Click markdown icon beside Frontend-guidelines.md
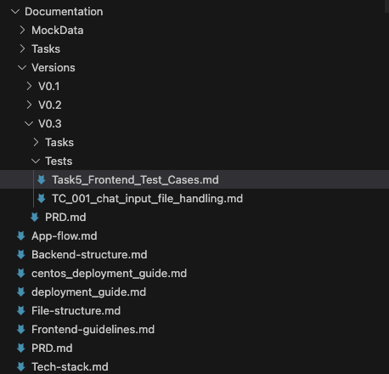Viewport: 389px width, 374px height. click(21, 329)
